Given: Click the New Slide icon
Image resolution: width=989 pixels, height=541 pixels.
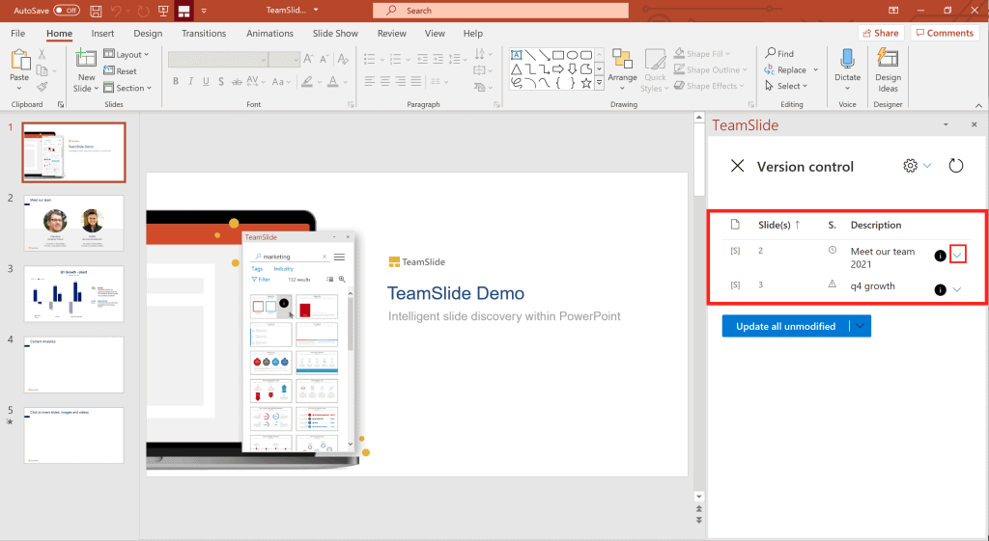Looking at the screenshot, I should coord(86,58).
